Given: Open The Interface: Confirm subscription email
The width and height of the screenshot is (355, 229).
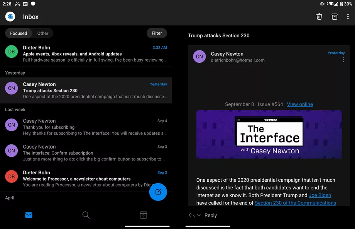Looking at the screenshot, I should pos(86,153).
